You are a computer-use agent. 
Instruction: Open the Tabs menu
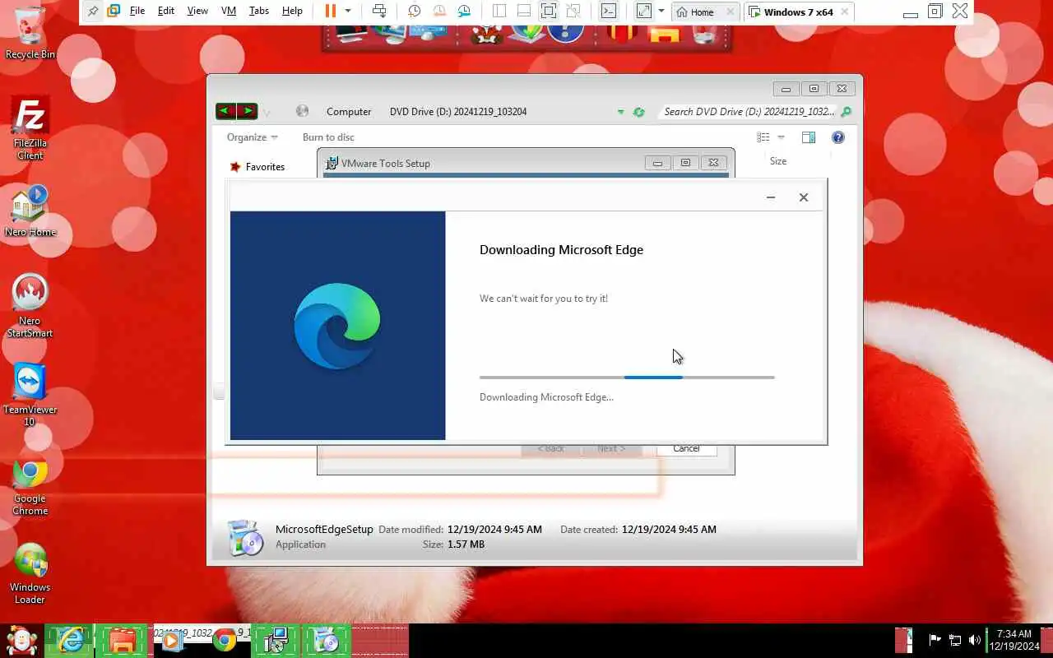(x=258, y=12)
